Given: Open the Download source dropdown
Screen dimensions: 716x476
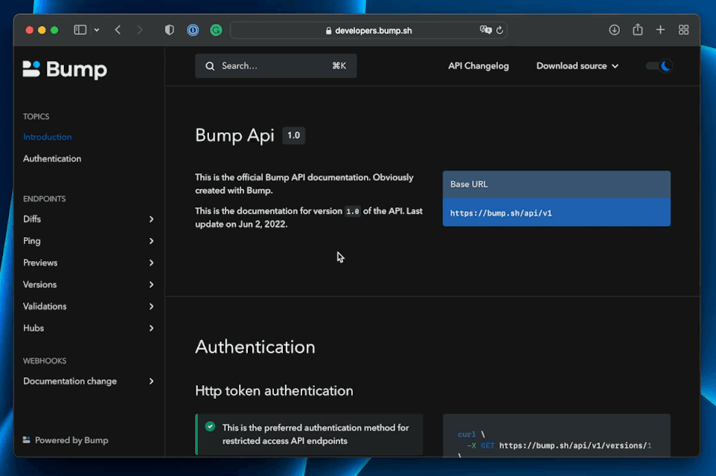Looking at the screenshot, I should tap(577, 66).
